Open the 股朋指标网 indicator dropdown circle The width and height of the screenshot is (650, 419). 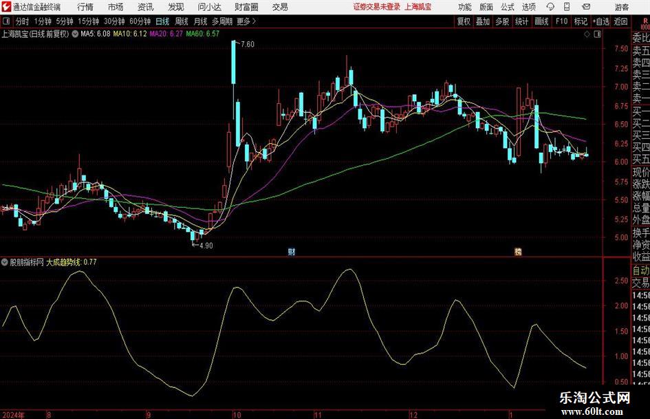click(5, 262)
